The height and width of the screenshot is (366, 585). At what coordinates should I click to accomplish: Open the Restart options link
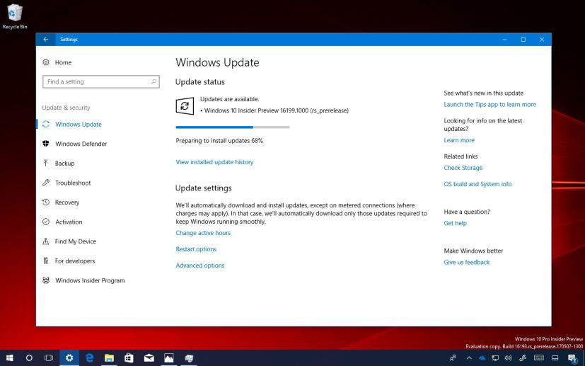click(196, 249)
